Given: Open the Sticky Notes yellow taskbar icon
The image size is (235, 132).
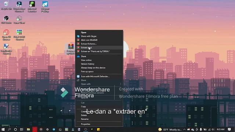Looking at the screenshot, I should coord(98,129).
